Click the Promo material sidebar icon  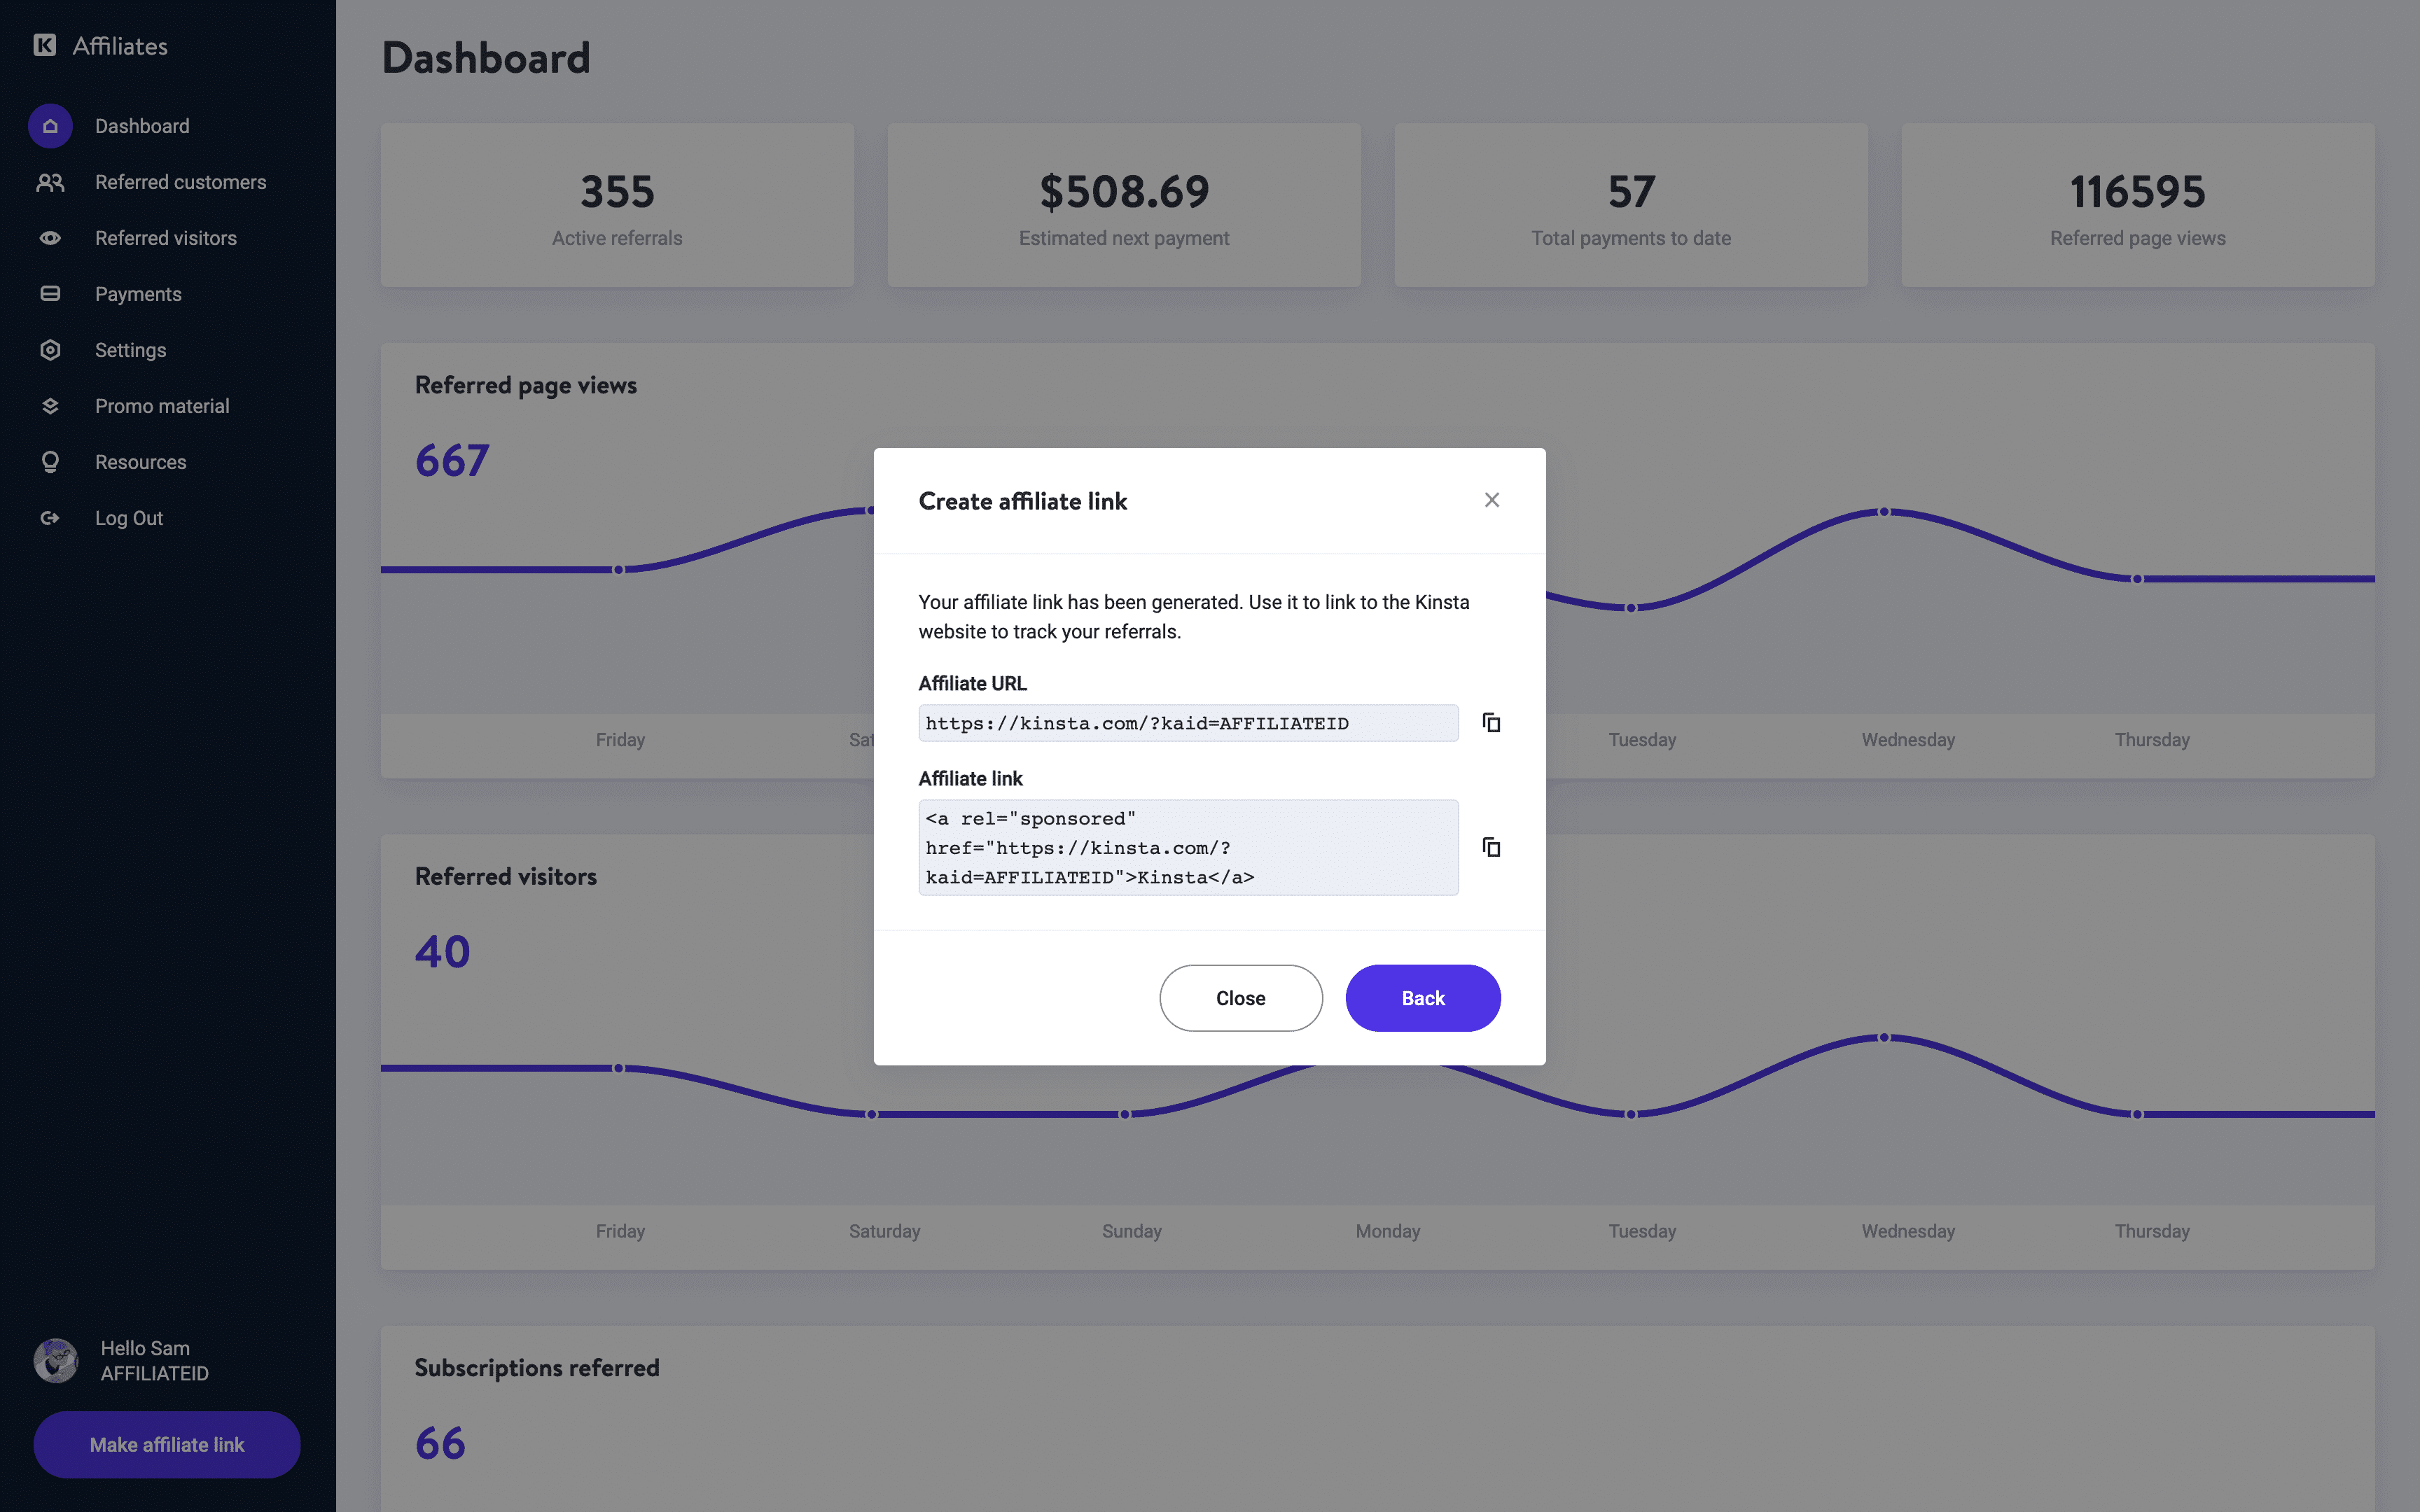coord(49,406)
